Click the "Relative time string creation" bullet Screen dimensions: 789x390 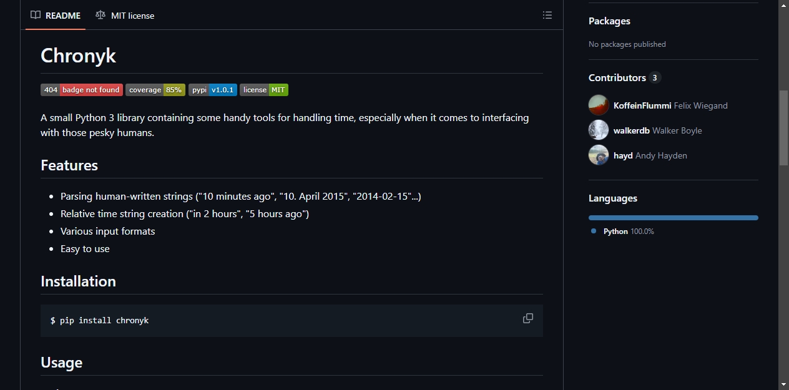185,213
